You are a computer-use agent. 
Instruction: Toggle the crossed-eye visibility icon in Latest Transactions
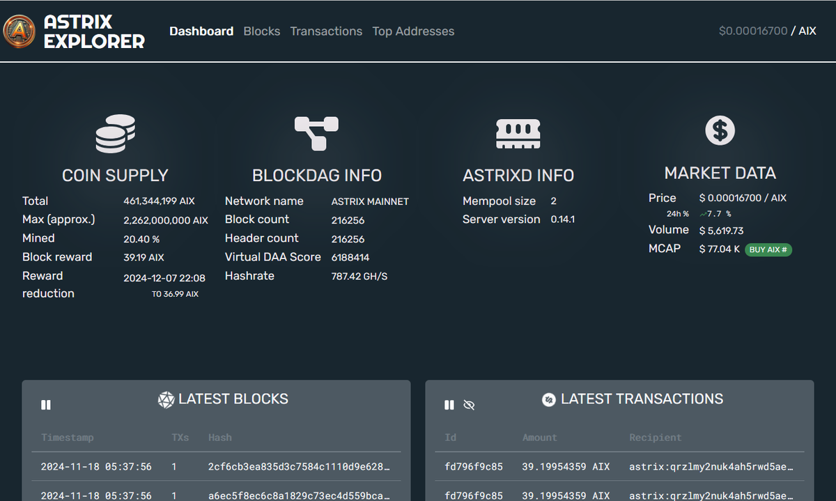point(469,405)
